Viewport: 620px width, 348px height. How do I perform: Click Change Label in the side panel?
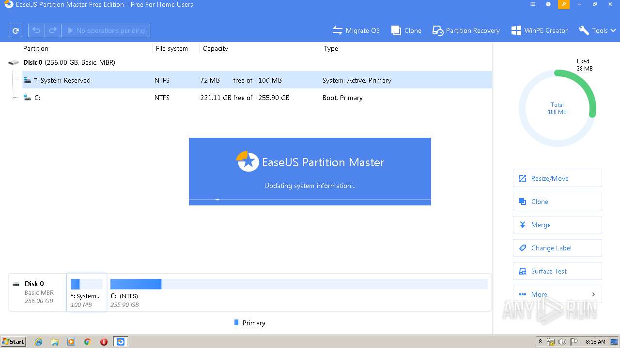(557, 248)
